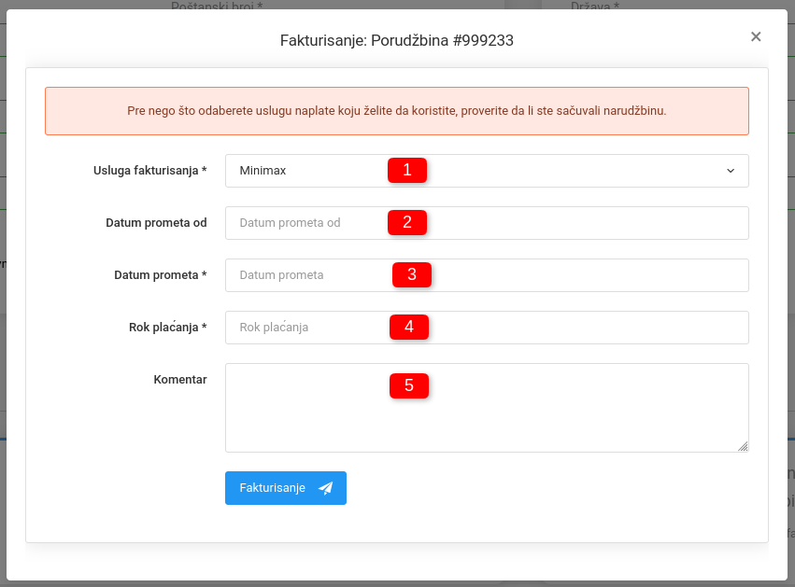795x587 pixels.
Task: Open the Usluga fakturisanja select box
Action: coord(487,171)
